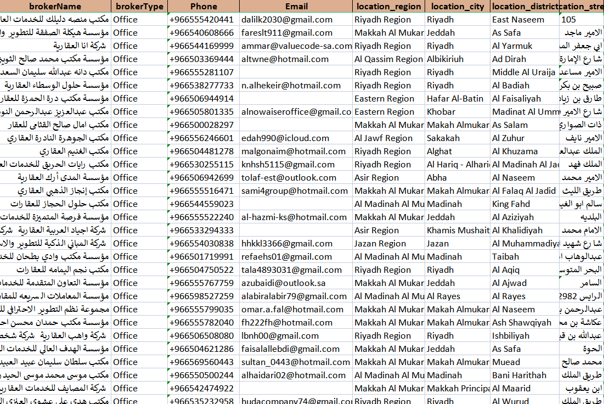Select the location_district column header
Screen dimensions: 604x404
pos(524,6)
